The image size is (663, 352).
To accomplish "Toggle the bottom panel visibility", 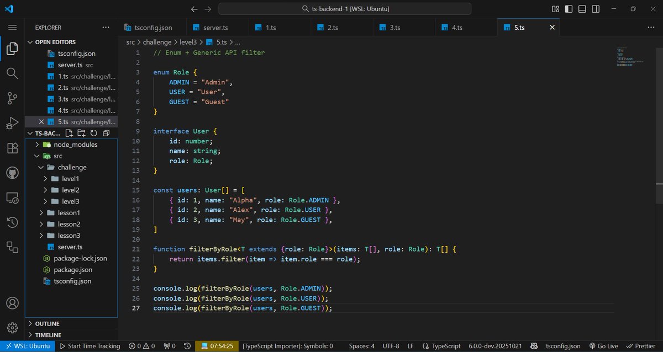I will click(581, 9).
